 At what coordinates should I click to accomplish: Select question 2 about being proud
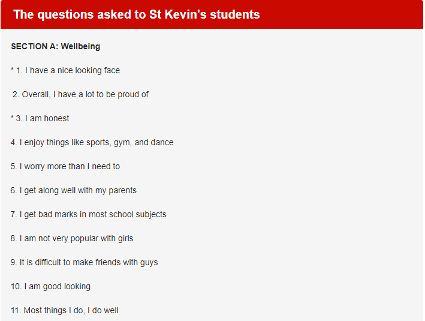click(x=80, y=94)
